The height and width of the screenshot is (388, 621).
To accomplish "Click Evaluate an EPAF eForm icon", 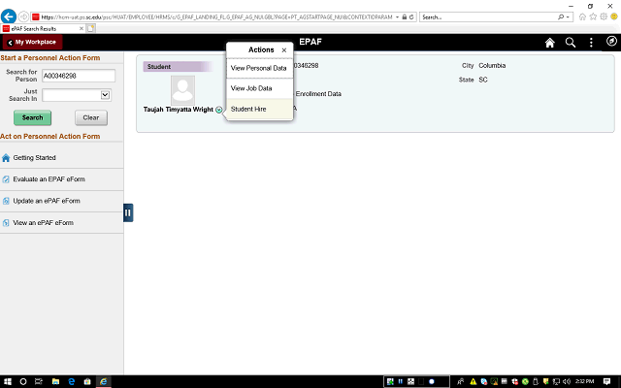I will [6, 179].
